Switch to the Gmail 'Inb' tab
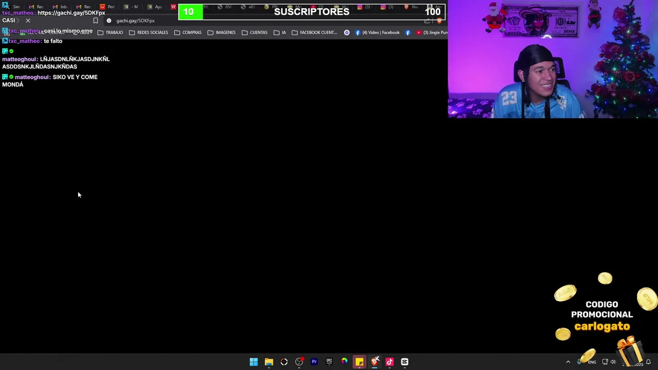This screenshot has width=658, height=370. 60,7
